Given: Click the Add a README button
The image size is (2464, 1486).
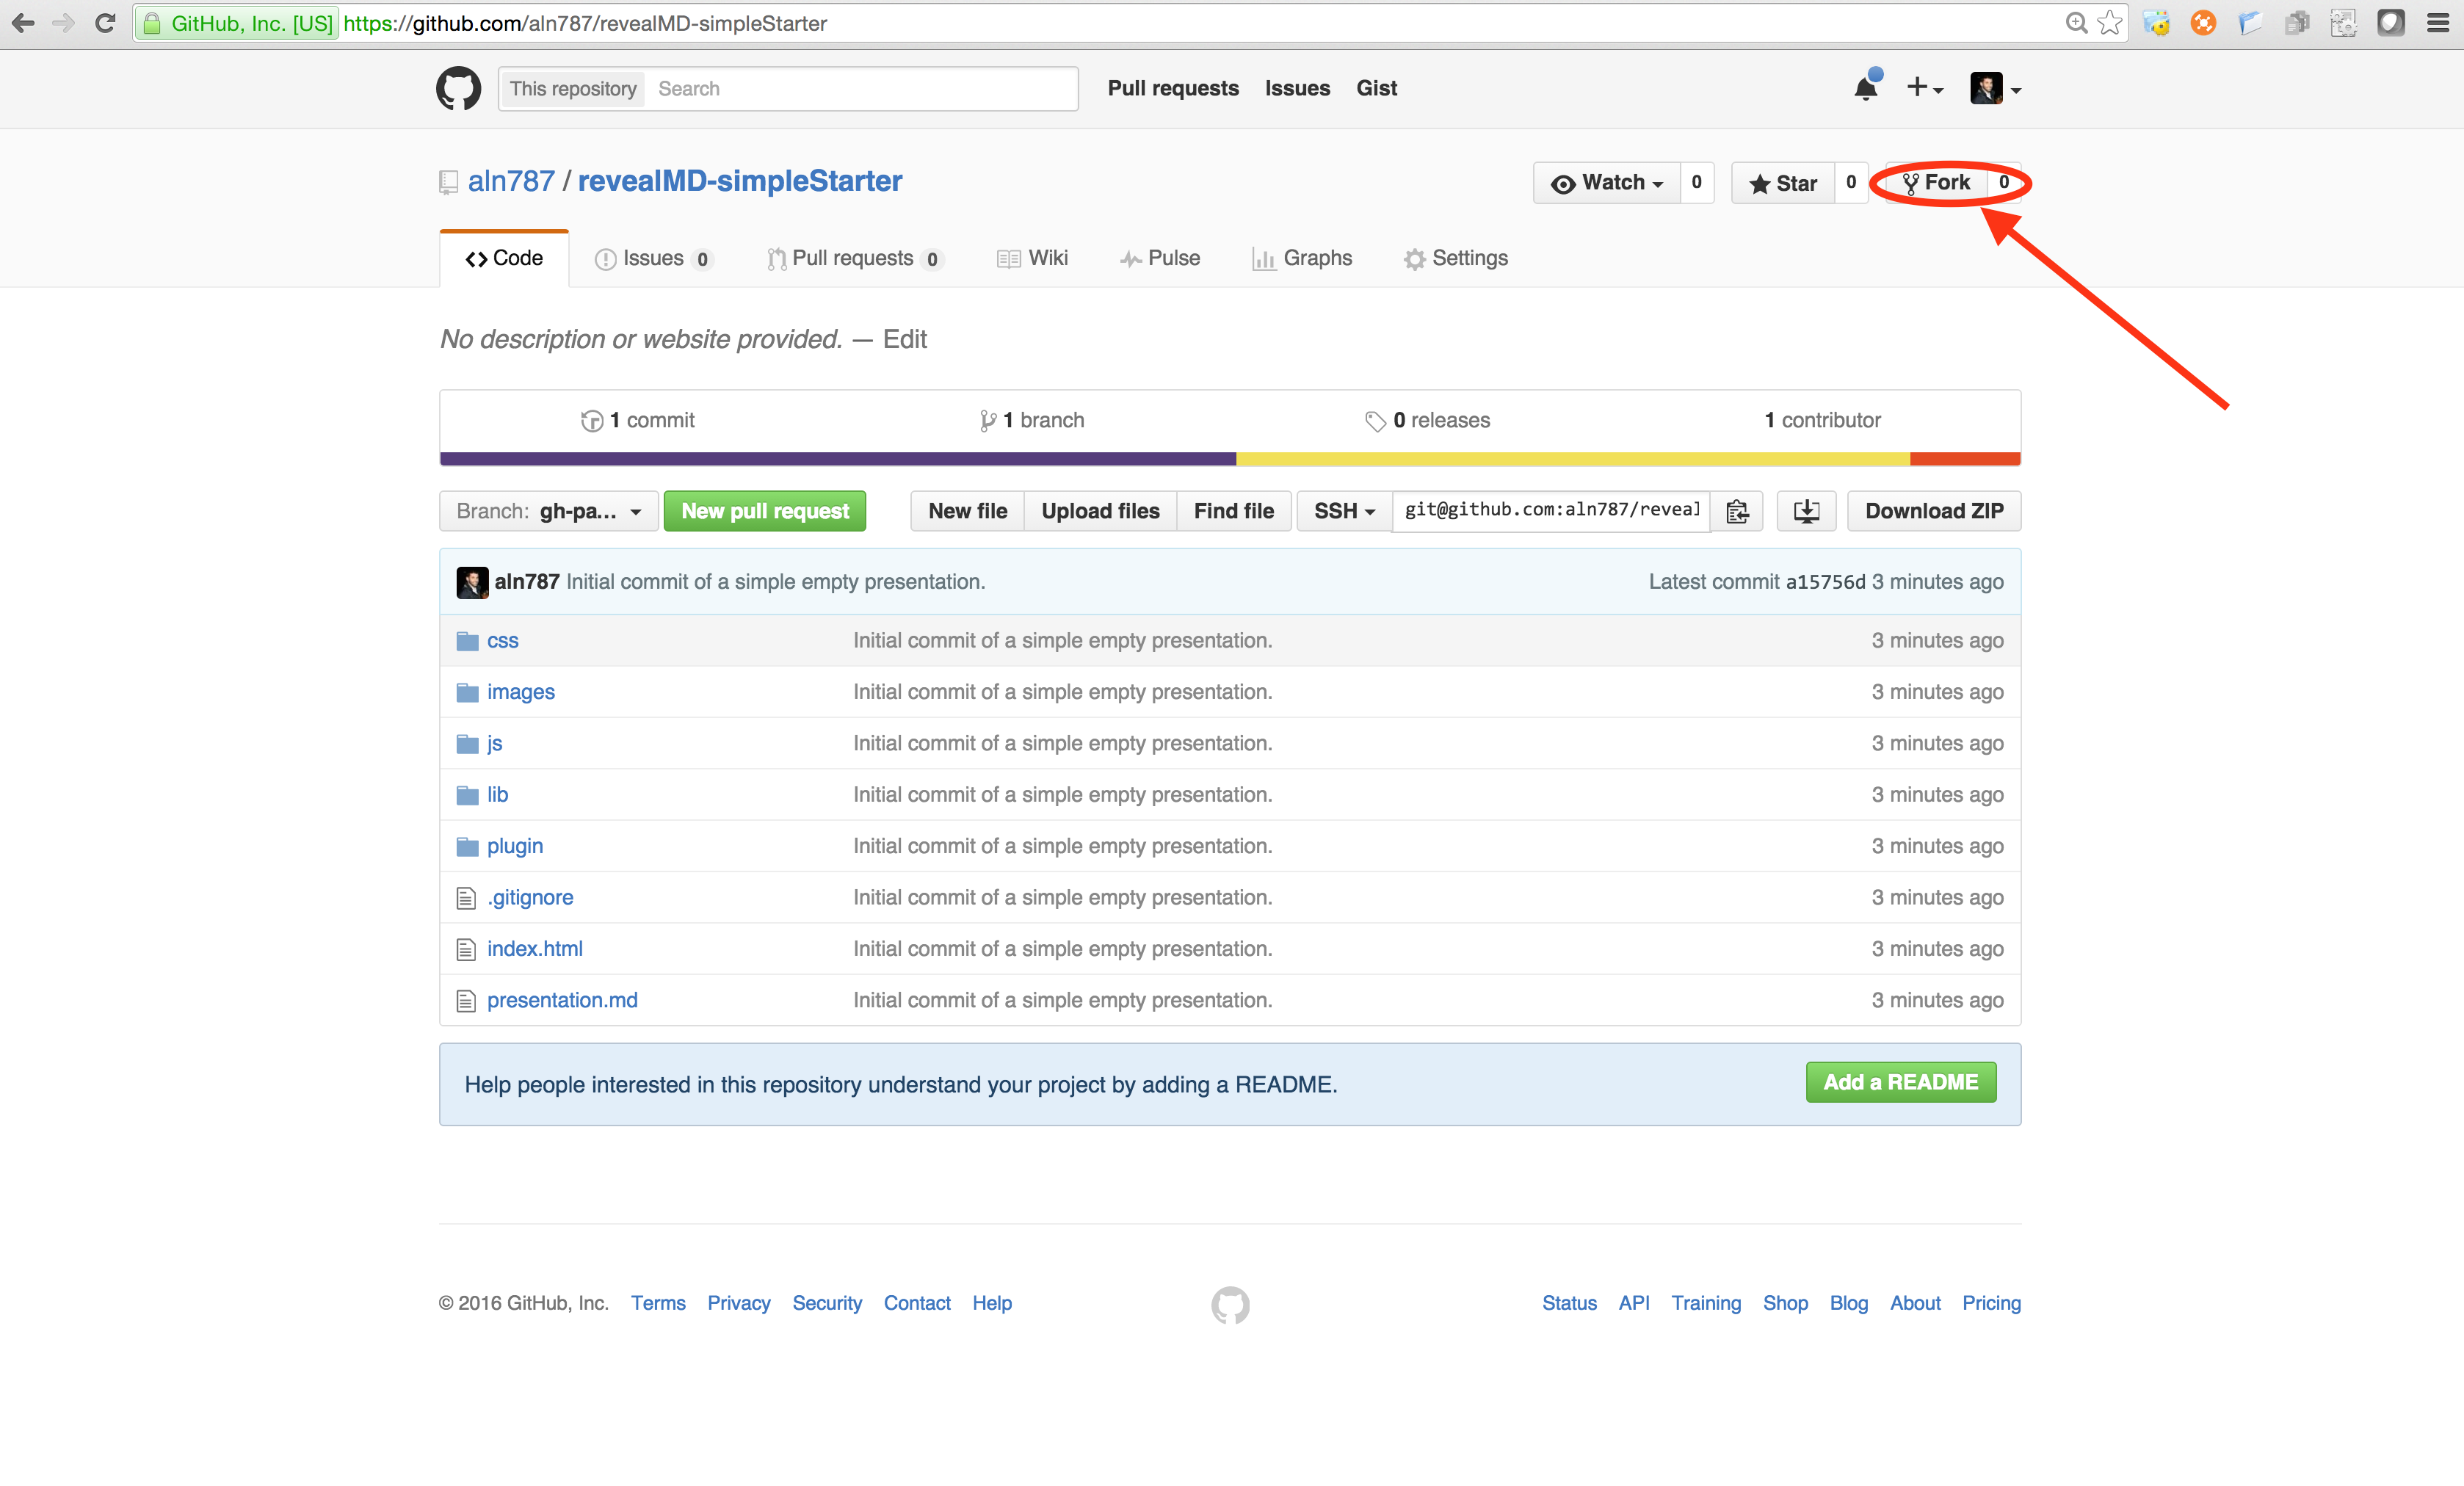Looking at the screenshot, I should click(x=1900, y=1082).
